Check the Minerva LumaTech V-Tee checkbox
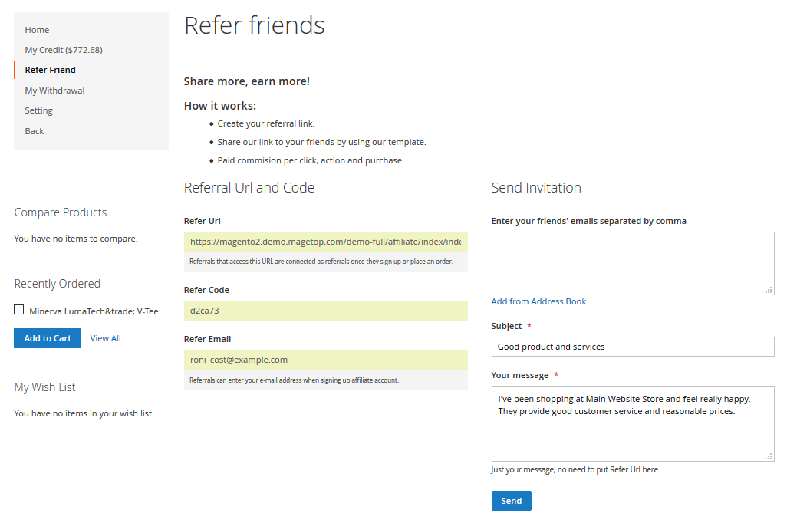Image resolution: width=787 pixels, height=520 pixels. 19,311
